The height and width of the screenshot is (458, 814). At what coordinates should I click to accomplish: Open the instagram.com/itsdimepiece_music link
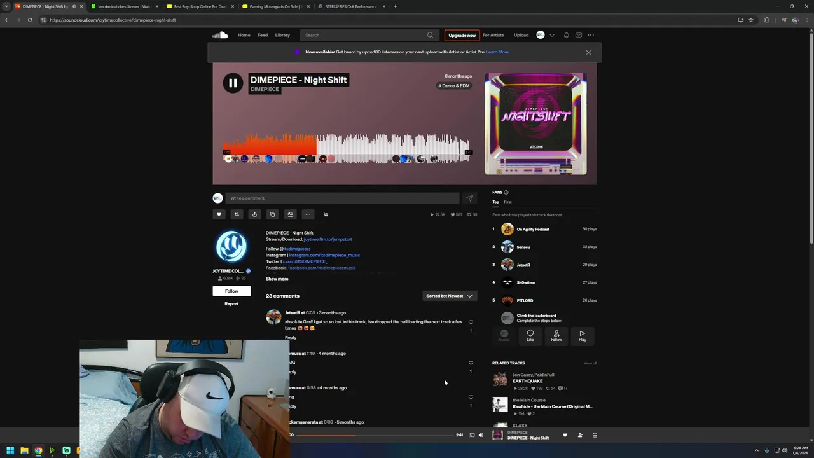pos(324,255)
